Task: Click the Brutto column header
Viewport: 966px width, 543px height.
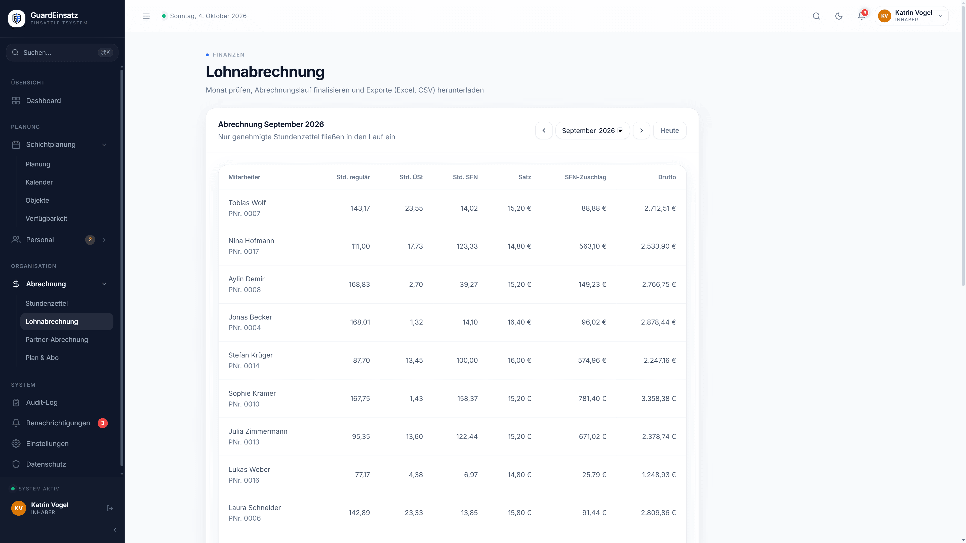Action: pos(667,177)
